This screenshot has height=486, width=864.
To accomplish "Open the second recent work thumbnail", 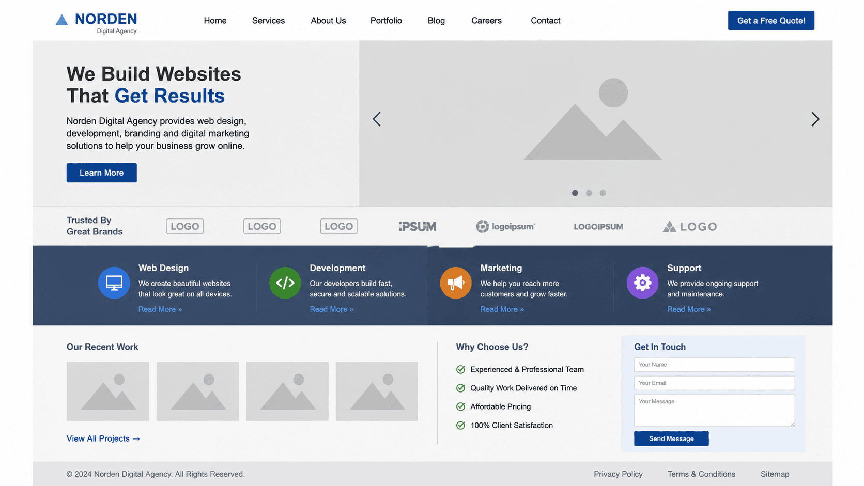I will point(197,391).
